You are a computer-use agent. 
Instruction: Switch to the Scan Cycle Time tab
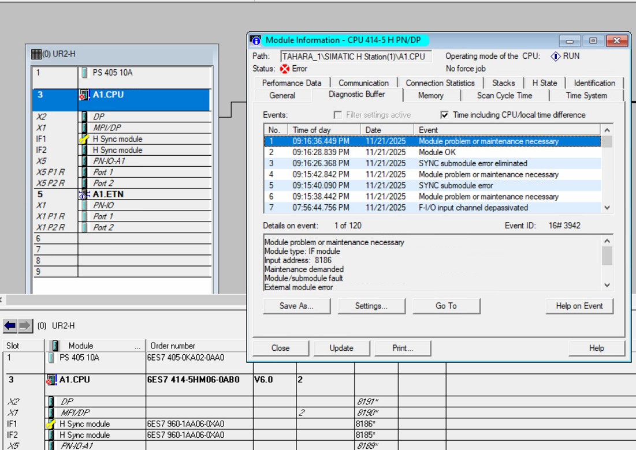point(504,95)
